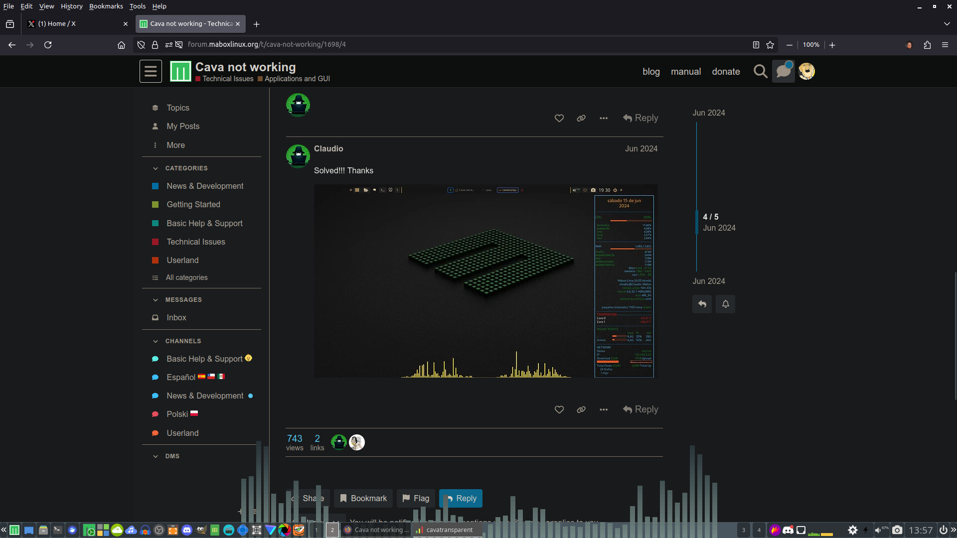Open the forum search magnifier icon
957x538 pixels.
tap(760, 72)
